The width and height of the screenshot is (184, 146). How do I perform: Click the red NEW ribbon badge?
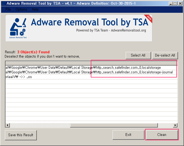coord(149,18)
